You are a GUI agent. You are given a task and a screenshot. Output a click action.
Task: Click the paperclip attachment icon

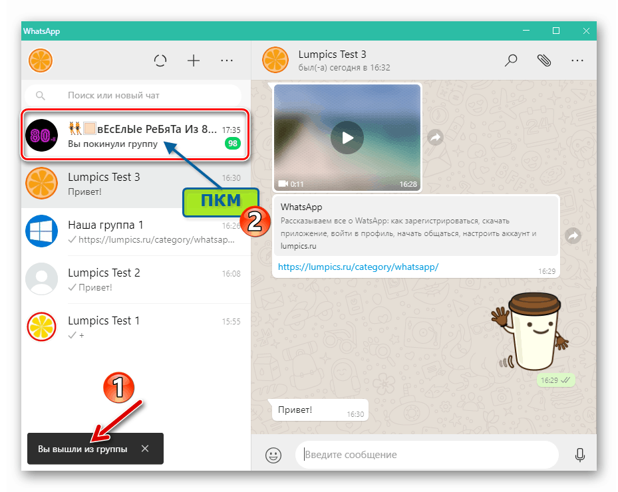(x=544, y=61)
